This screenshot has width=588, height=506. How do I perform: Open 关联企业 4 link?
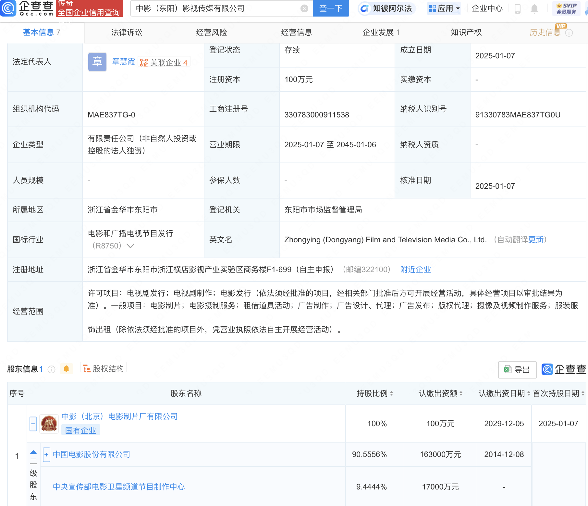(x=164, y=62)
